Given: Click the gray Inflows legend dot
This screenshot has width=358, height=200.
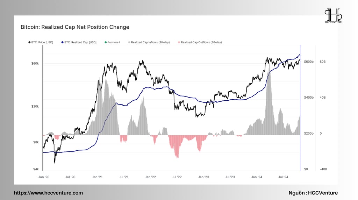Looking at the screenshot, I should click(x=129, y=42).
